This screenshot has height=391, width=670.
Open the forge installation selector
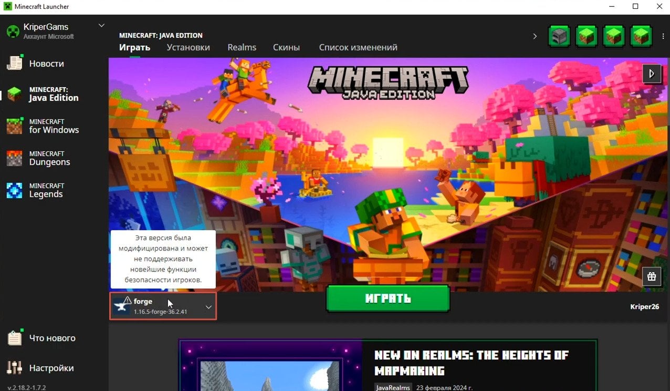tap(163, 306)
